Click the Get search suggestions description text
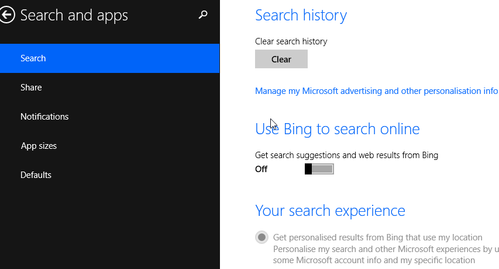This screenshot has height=269, width=499. click(346, 155)
